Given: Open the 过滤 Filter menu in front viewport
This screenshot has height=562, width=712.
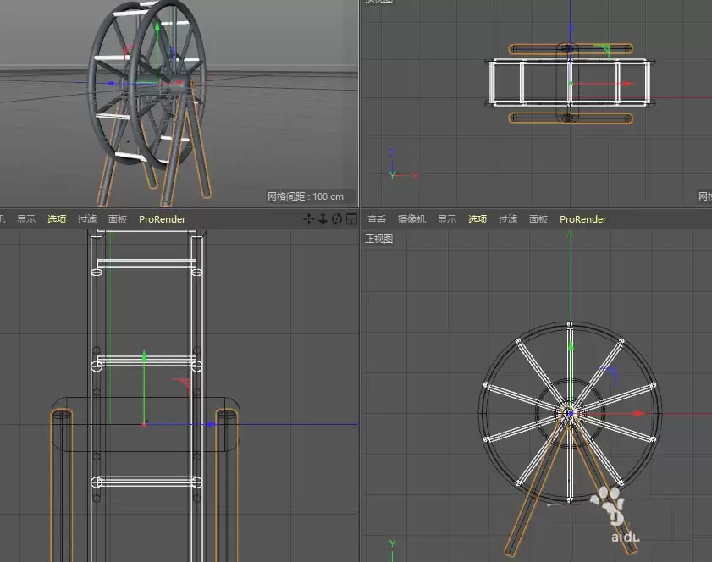Looking at the screenshot, I should pyautogui.click(x=506, y=218).
